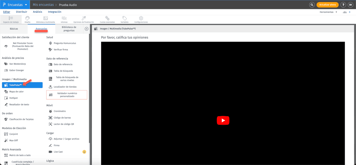The image size is (356, 165).
Task: Add Cronómetro question
Action: 60,111
